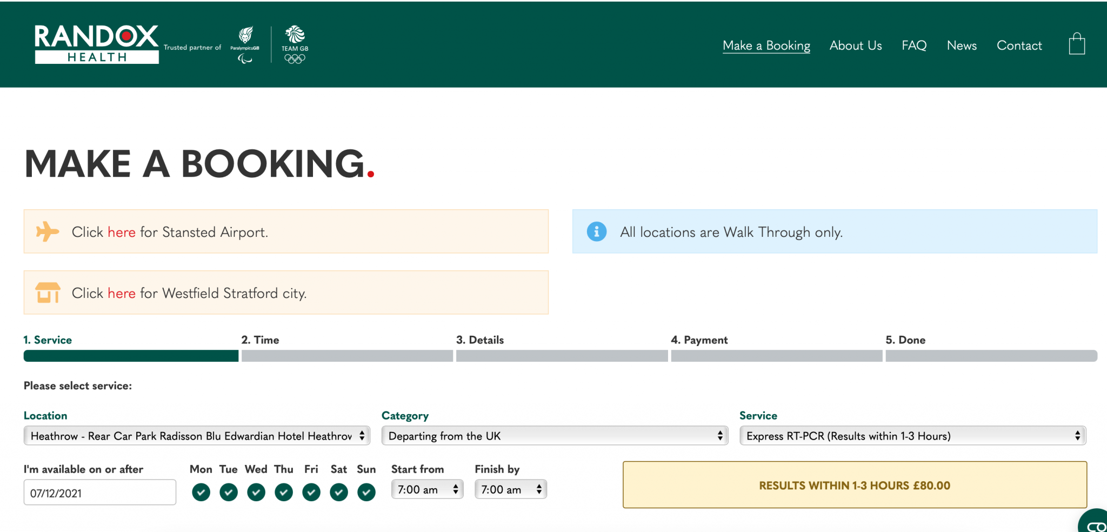The width and height of the screenshot is (1107, 532).
Task: Expand the Category dropdown
Action: pyautogui.click(x=555, y=436)
